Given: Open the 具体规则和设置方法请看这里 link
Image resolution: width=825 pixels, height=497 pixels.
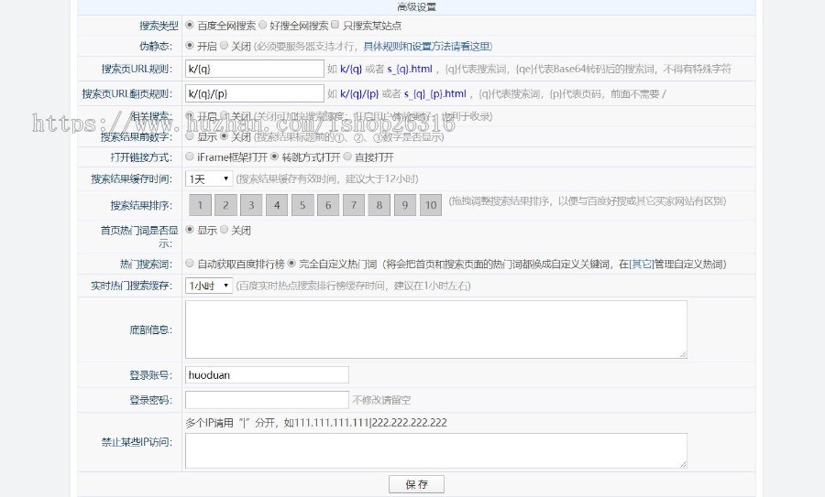Looking at the screenshot, I should tap(426, 47).
